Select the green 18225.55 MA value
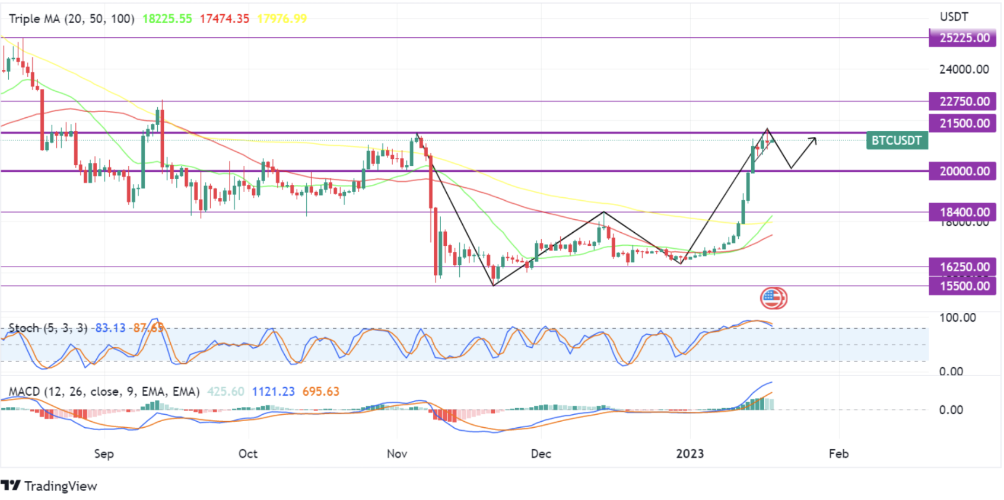The image size is (1004, 500). (x=167, y=19)
